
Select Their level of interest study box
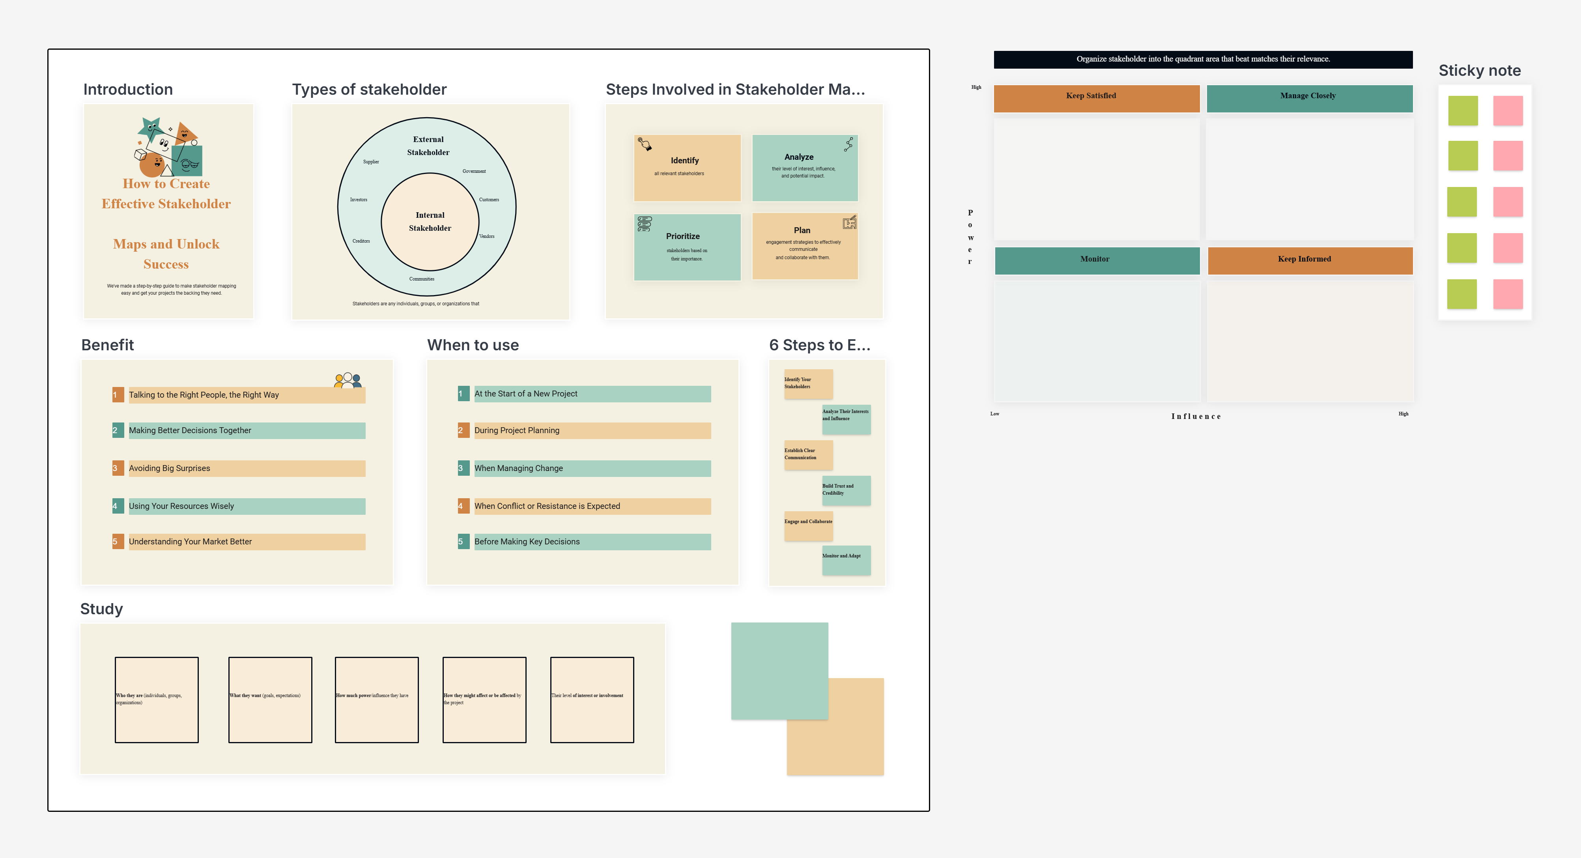pos(592,700)
